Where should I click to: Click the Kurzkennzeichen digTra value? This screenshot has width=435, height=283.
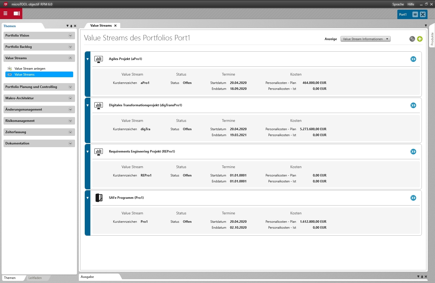(x=146, y=129)
